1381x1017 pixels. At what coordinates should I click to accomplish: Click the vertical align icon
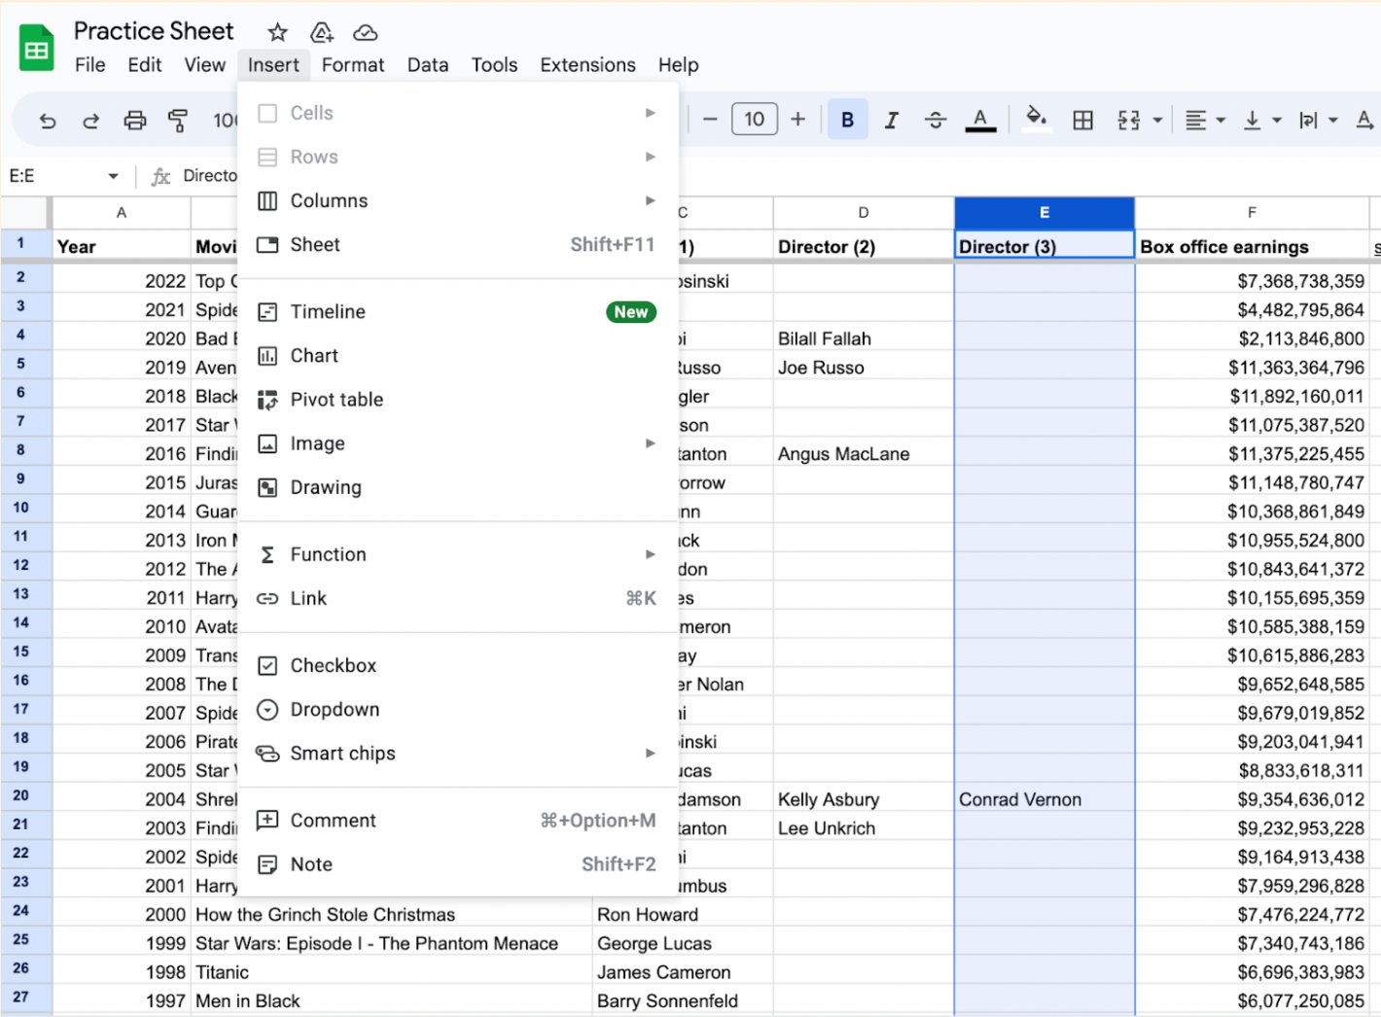1253,120
